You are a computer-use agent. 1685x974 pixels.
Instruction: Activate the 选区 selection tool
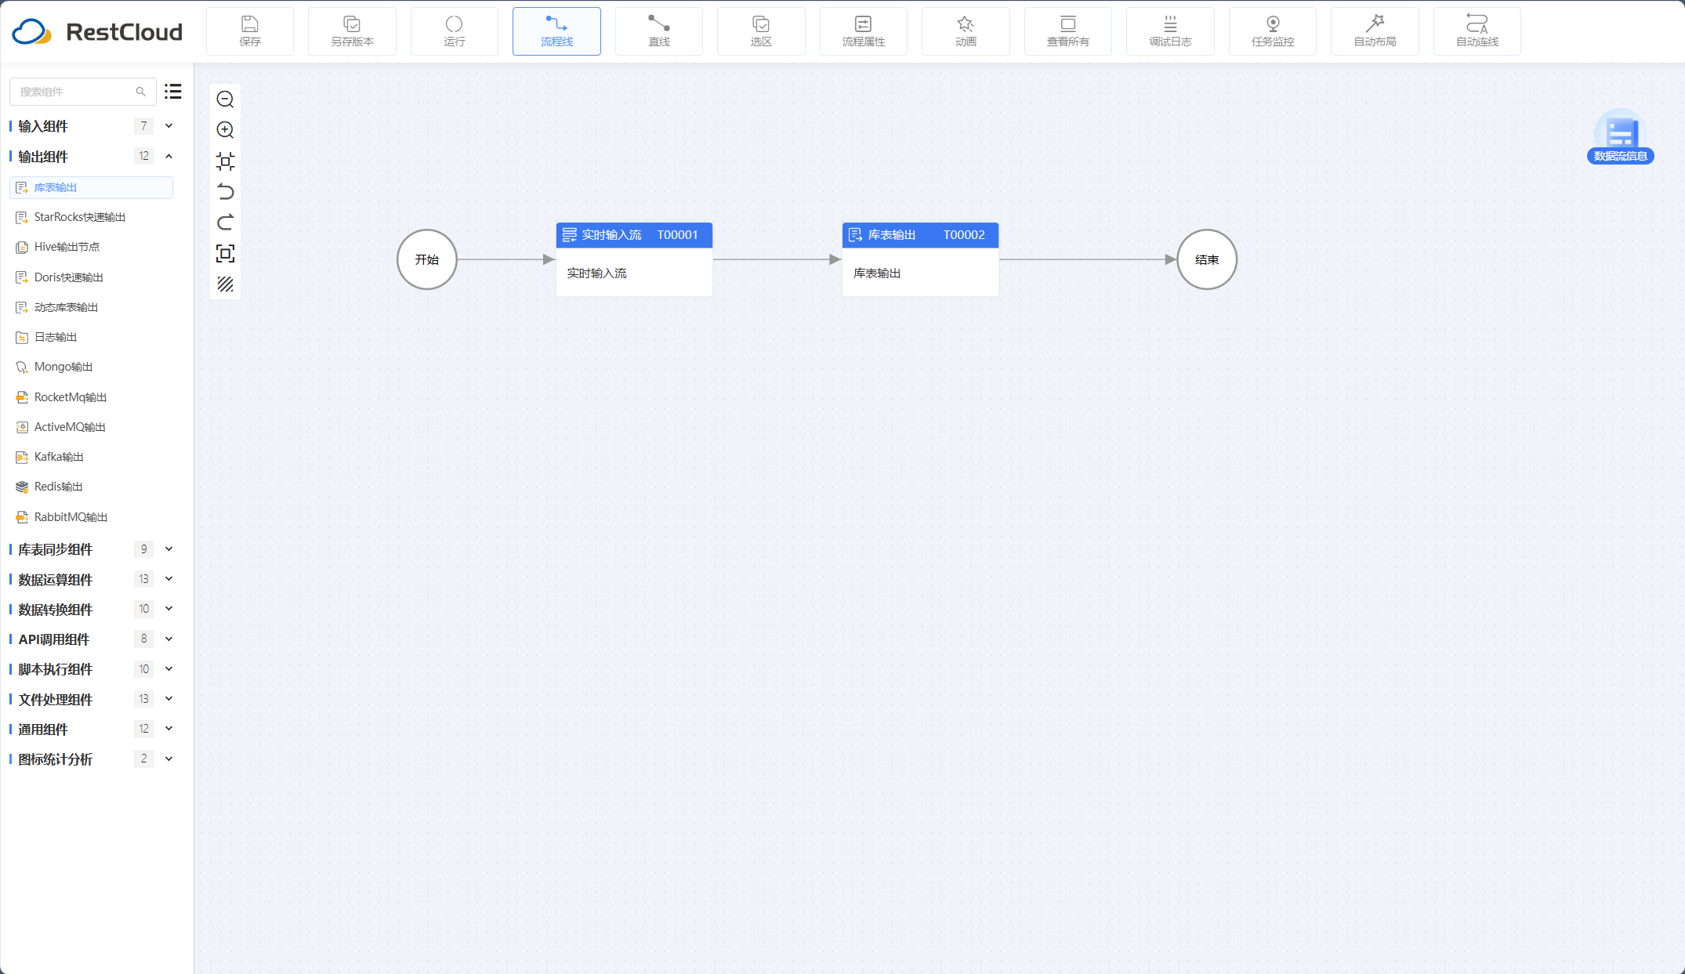coord(761,31)
